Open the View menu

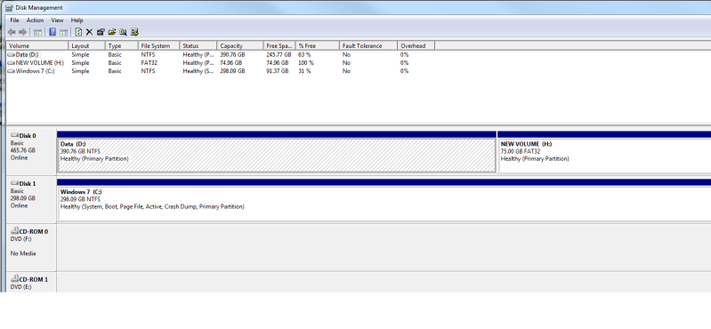pyautogui.click(x=57, y=20)
